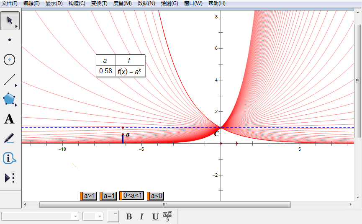Viewport: 362px width, 224px height.
Task: Select the Text tool labeled A
Action: point(9,119)
